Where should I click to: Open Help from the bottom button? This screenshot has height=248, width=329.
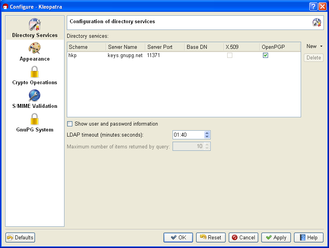(x=309, y=237)
